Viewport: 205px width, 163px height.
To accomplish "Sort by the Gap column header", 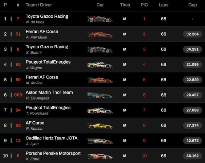I will tap(193, 5).
